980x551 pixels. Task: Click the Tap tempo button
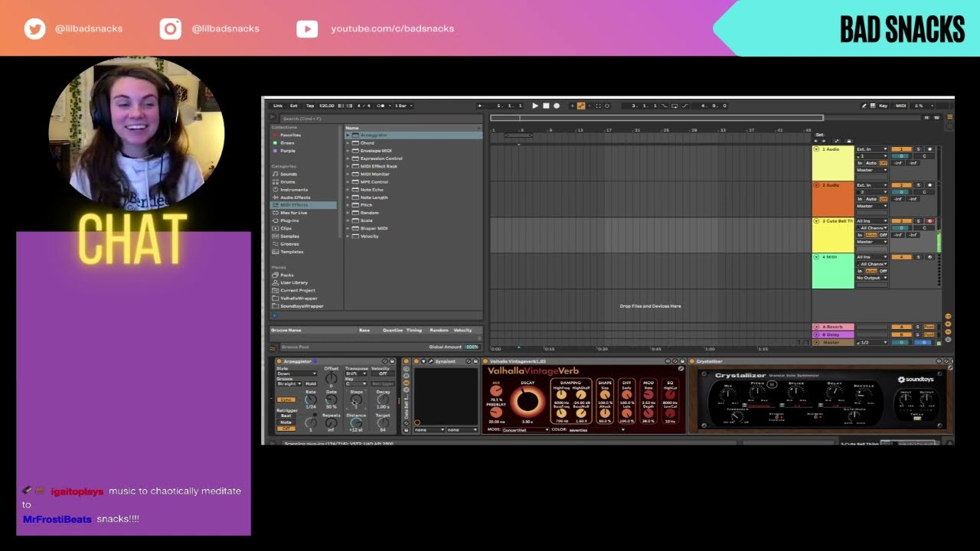click(310, 106)
